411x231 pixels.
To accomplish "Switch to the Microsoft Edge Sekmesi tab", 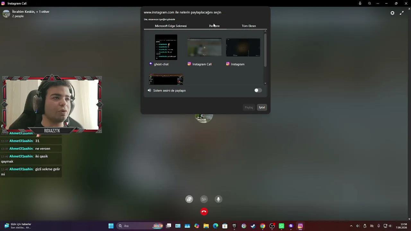I will coord(171,26).
